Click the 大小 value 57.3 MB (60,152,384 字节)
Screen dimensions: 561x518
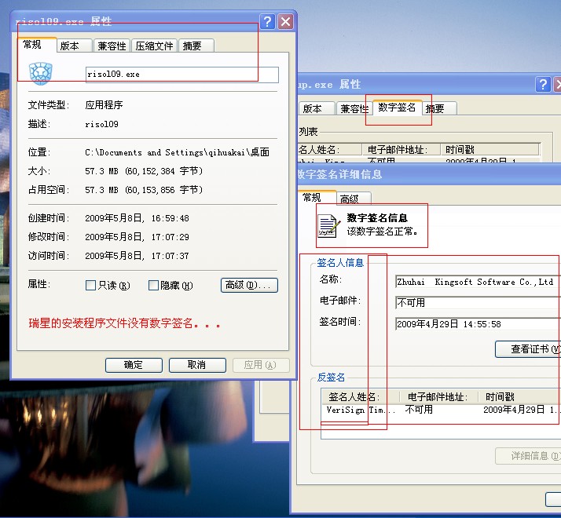coord(144,171)
